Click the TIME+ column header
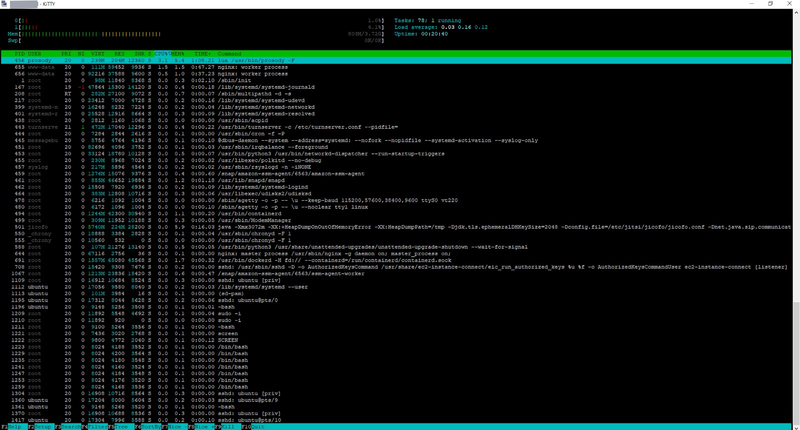 [x=202, y=54]
